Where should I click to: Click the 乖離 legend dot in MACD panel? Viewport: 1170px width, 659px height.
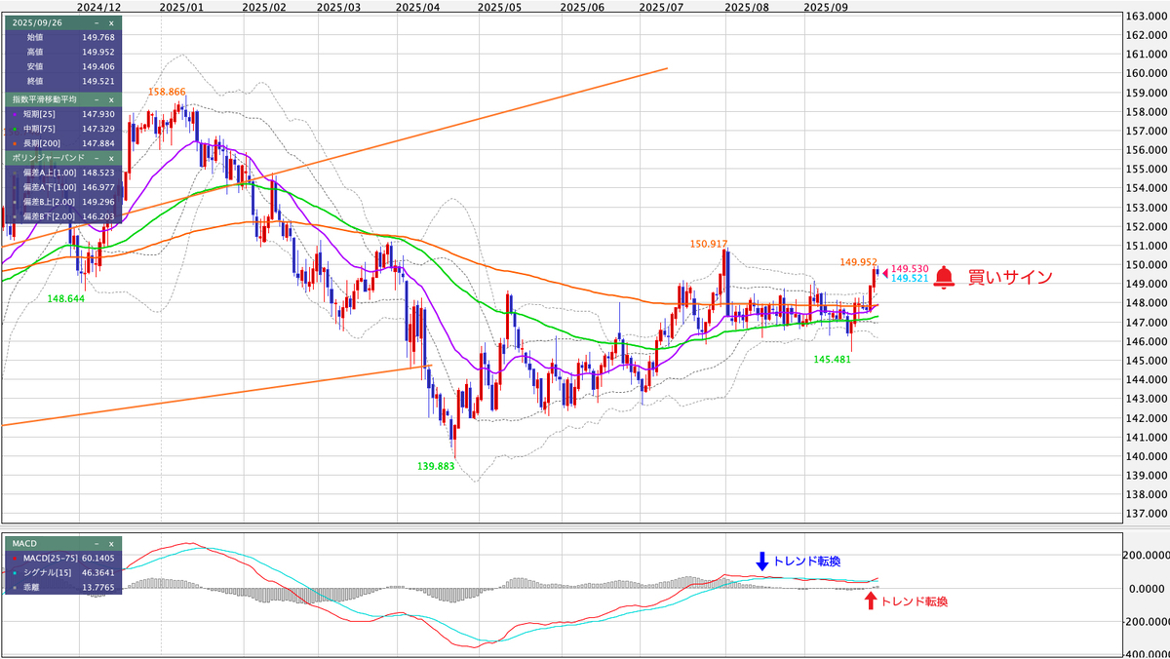click(x=15, y=587)
